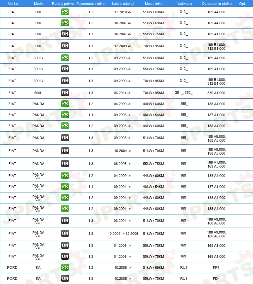
Task: Click the ON icon for PANDA Van 10.2004 -> 12.2006
Action: 65,233
